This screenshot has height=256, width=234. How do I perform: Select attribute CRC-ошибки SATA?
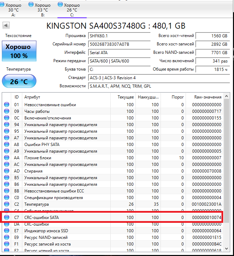[x=41, y=218]
